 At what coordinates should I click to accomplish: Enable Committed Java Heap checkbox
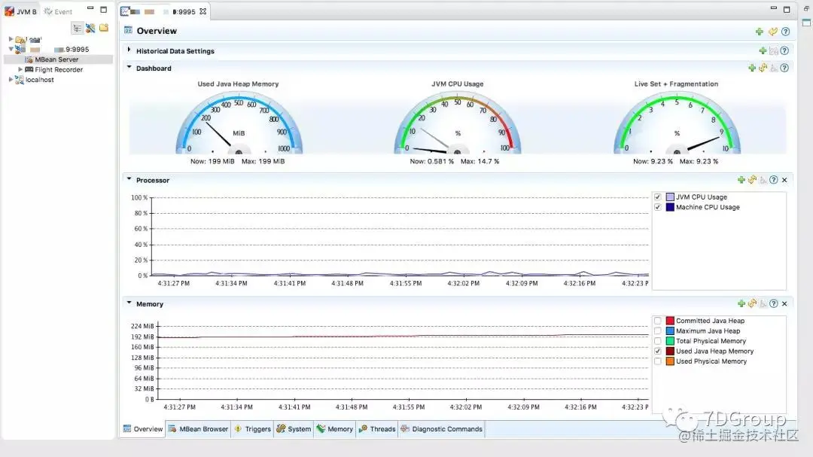click(x=658, y=321)
